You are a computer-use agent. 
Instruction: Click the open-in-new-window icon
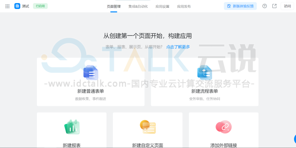pyautogui.click(x=274, y=6)
